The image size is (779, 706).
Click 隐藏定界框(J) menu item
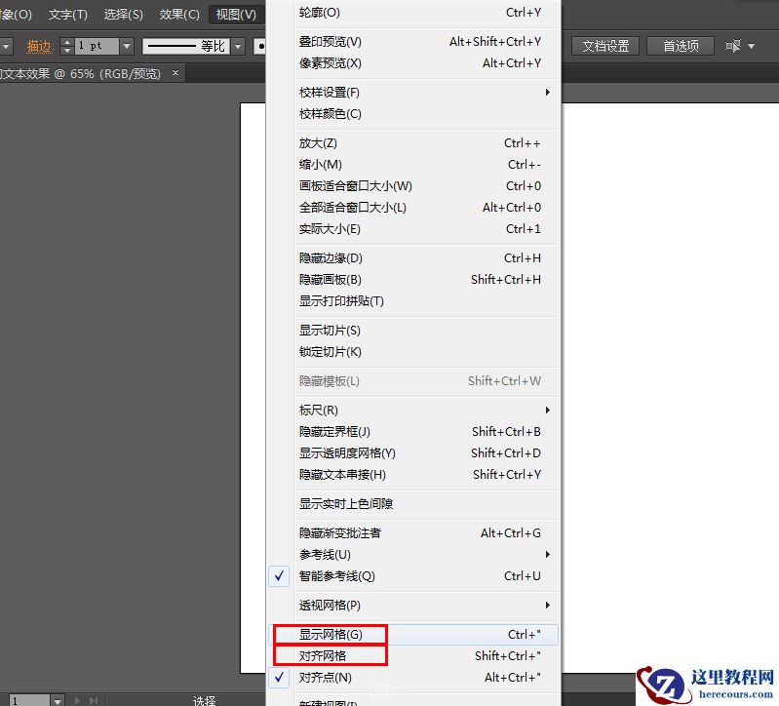tap(428, 431)
